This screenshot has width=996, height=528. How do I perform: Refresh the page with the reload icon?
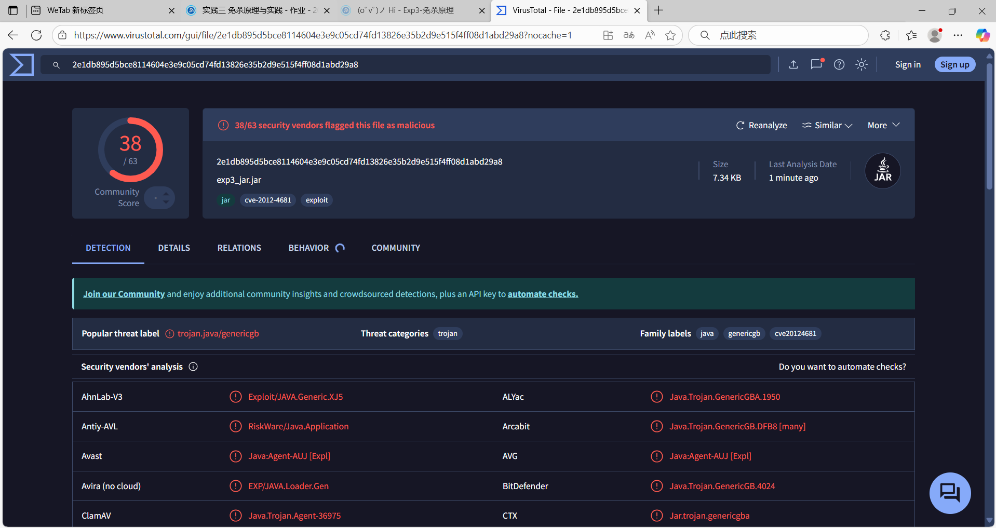coord(36,35)
